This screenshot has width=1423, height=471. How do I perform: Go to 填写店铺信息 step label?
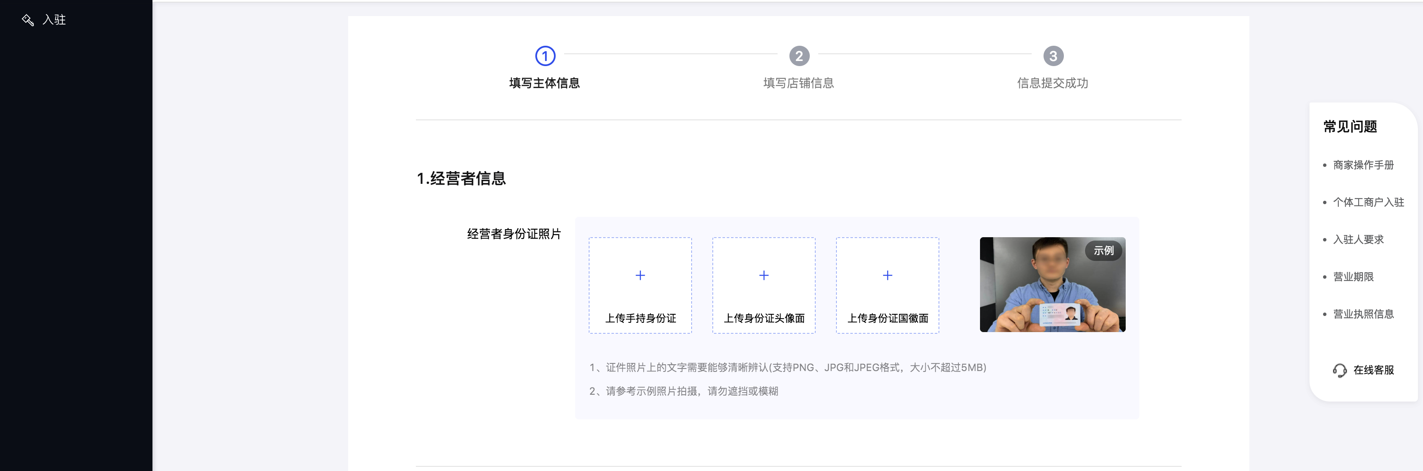pyautogui.click(x=799, y=83)
